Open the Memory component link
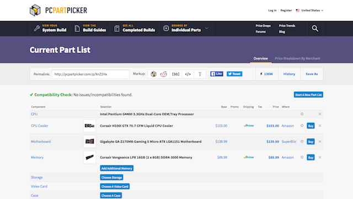 point(37,157)
